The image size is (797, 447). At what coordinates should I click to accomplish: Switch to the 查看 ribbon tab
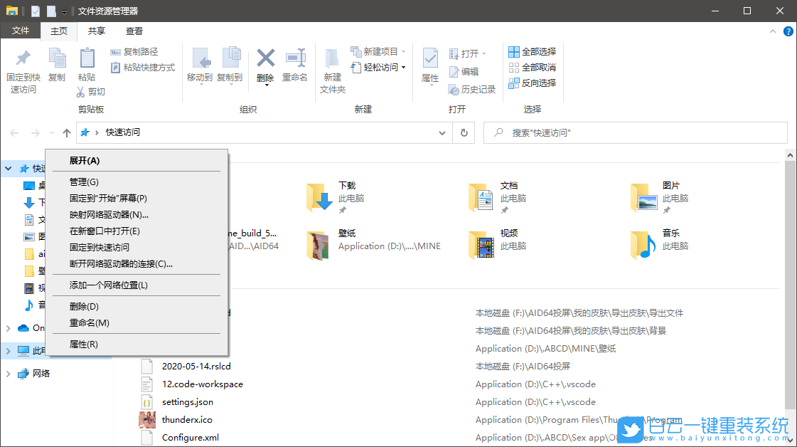(x=134, y=31)
